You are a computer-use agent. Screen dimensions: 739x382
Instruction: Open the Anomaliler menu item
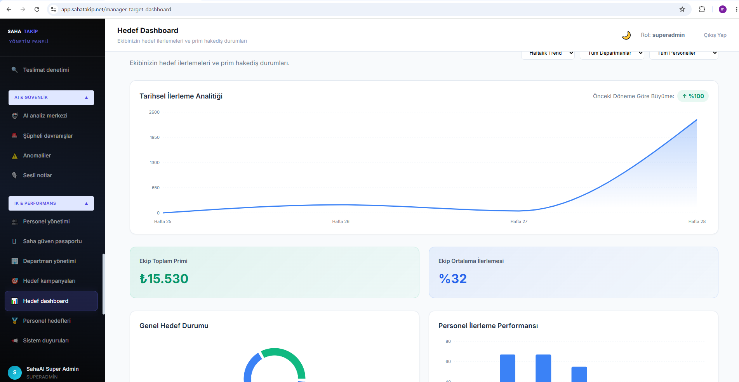pos(51,156)
